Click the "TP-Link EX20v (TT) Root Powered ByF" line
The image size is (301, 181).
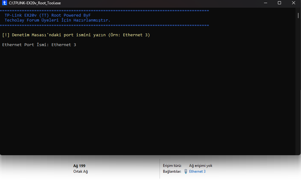pyautogui.click(x=48, y=15)
